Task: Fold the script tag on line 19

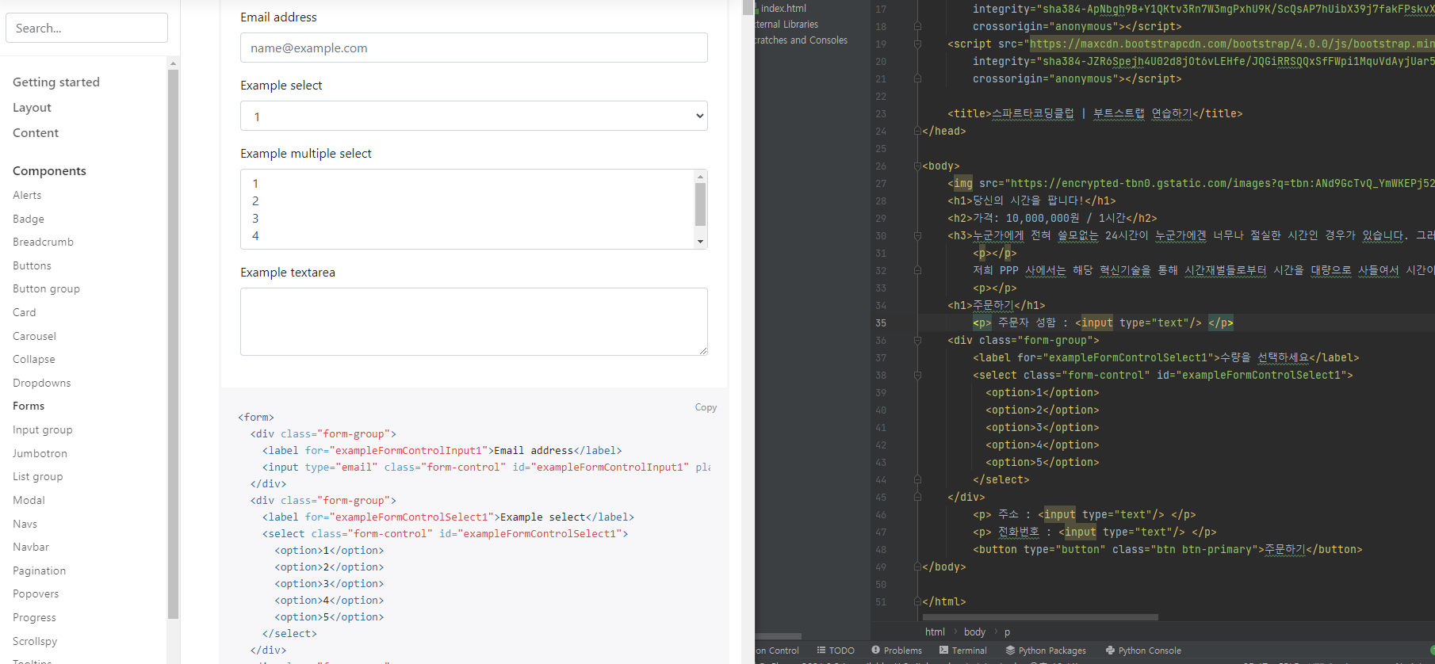Action: [917, 44]
